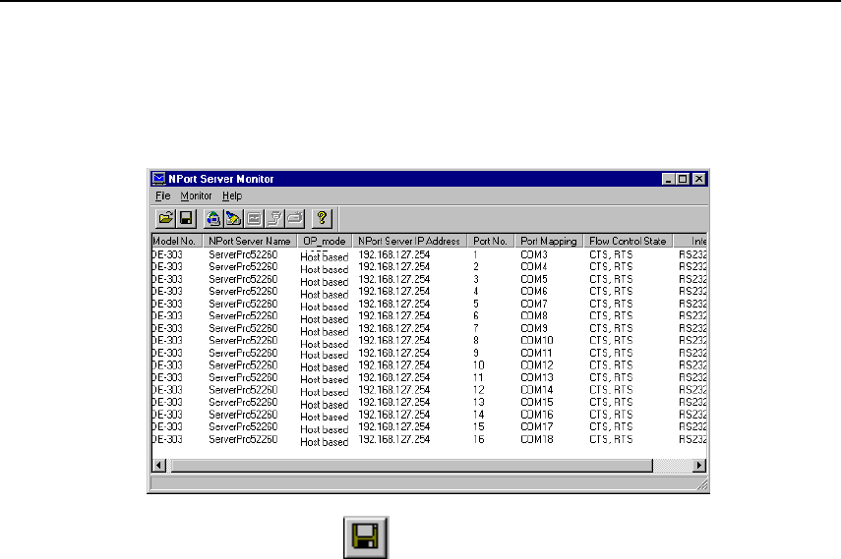
Task: Select the COM12 port mapping cell
Action: 537,365
